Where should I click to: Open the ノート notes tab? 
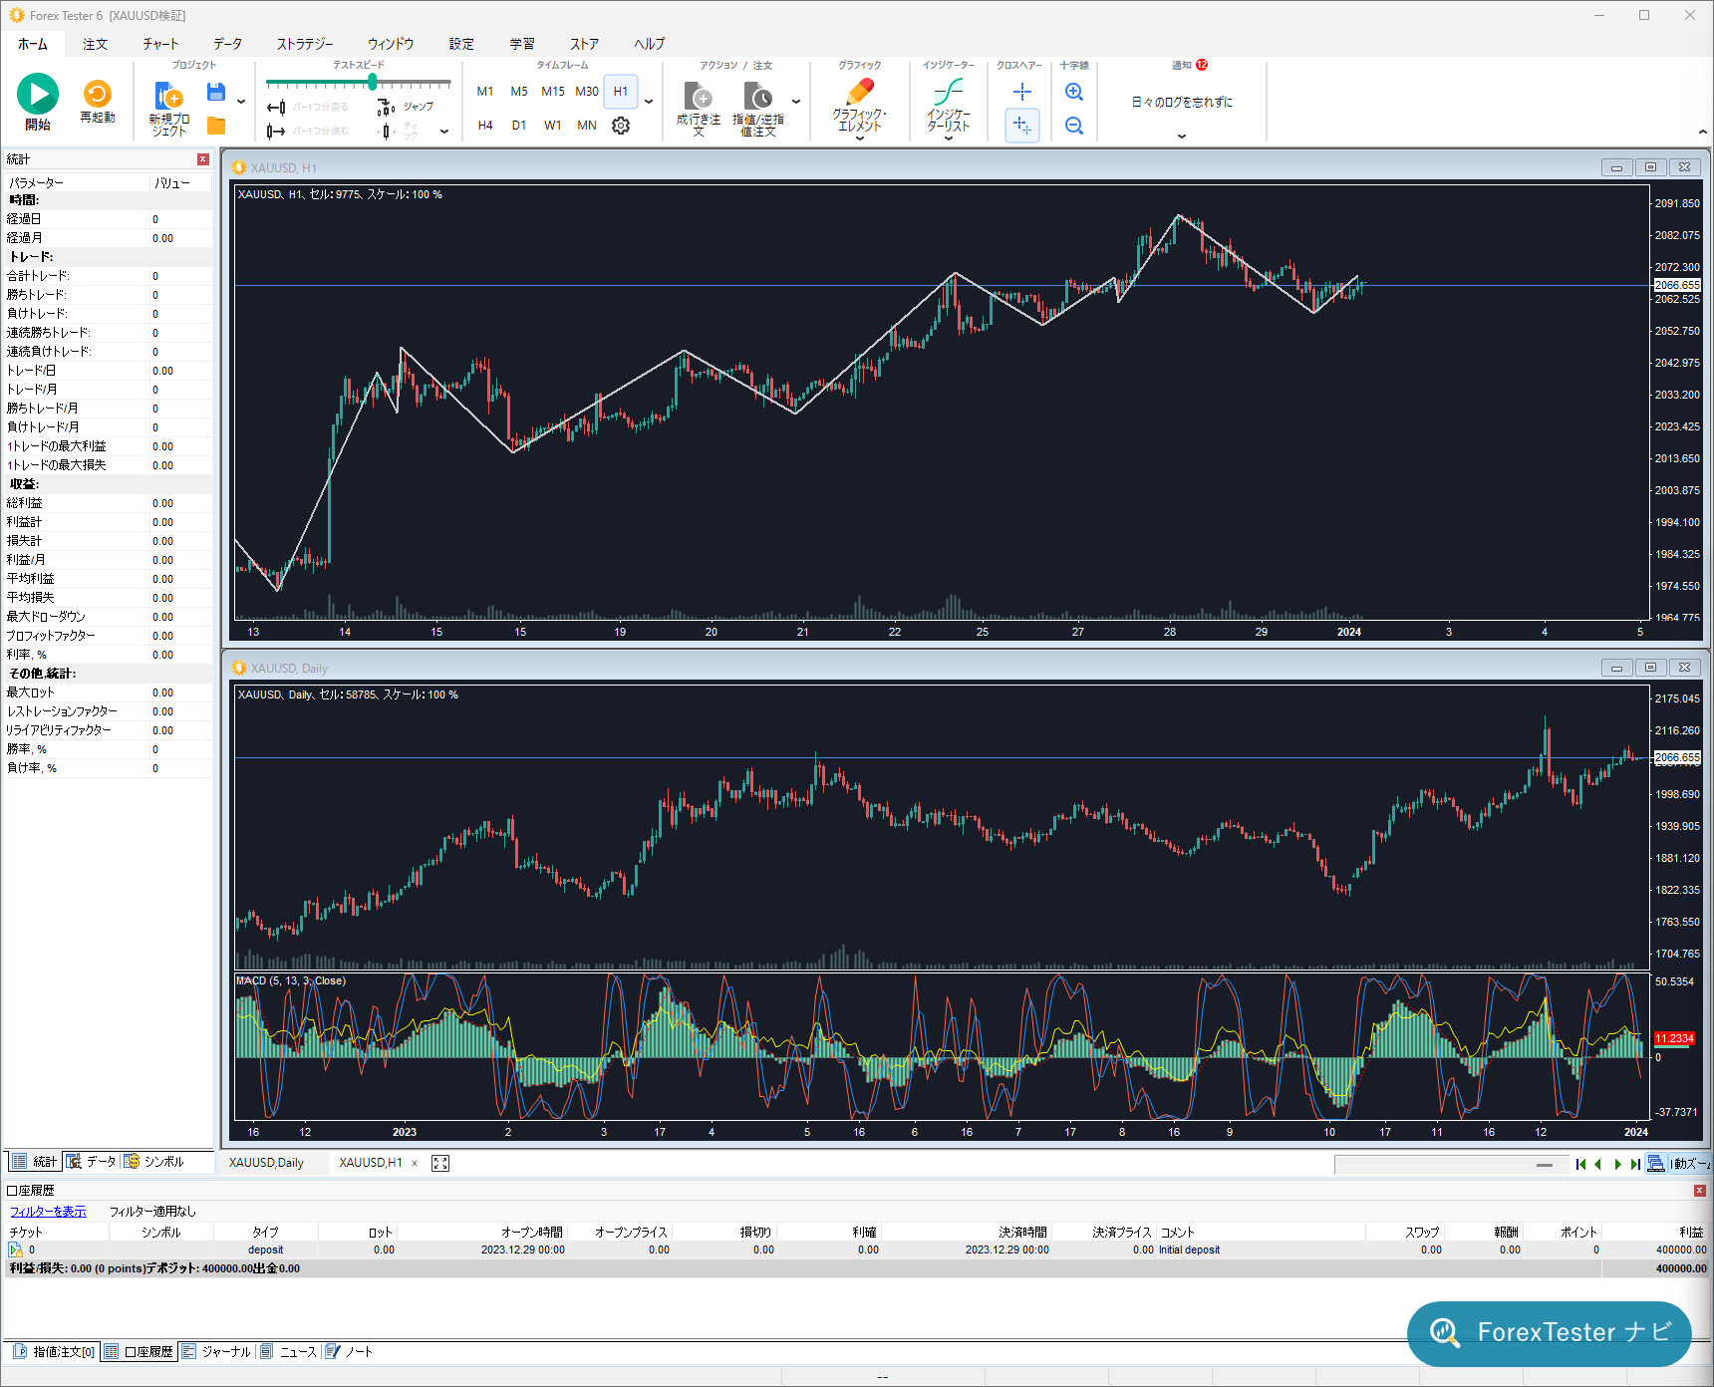[350, 1352]
